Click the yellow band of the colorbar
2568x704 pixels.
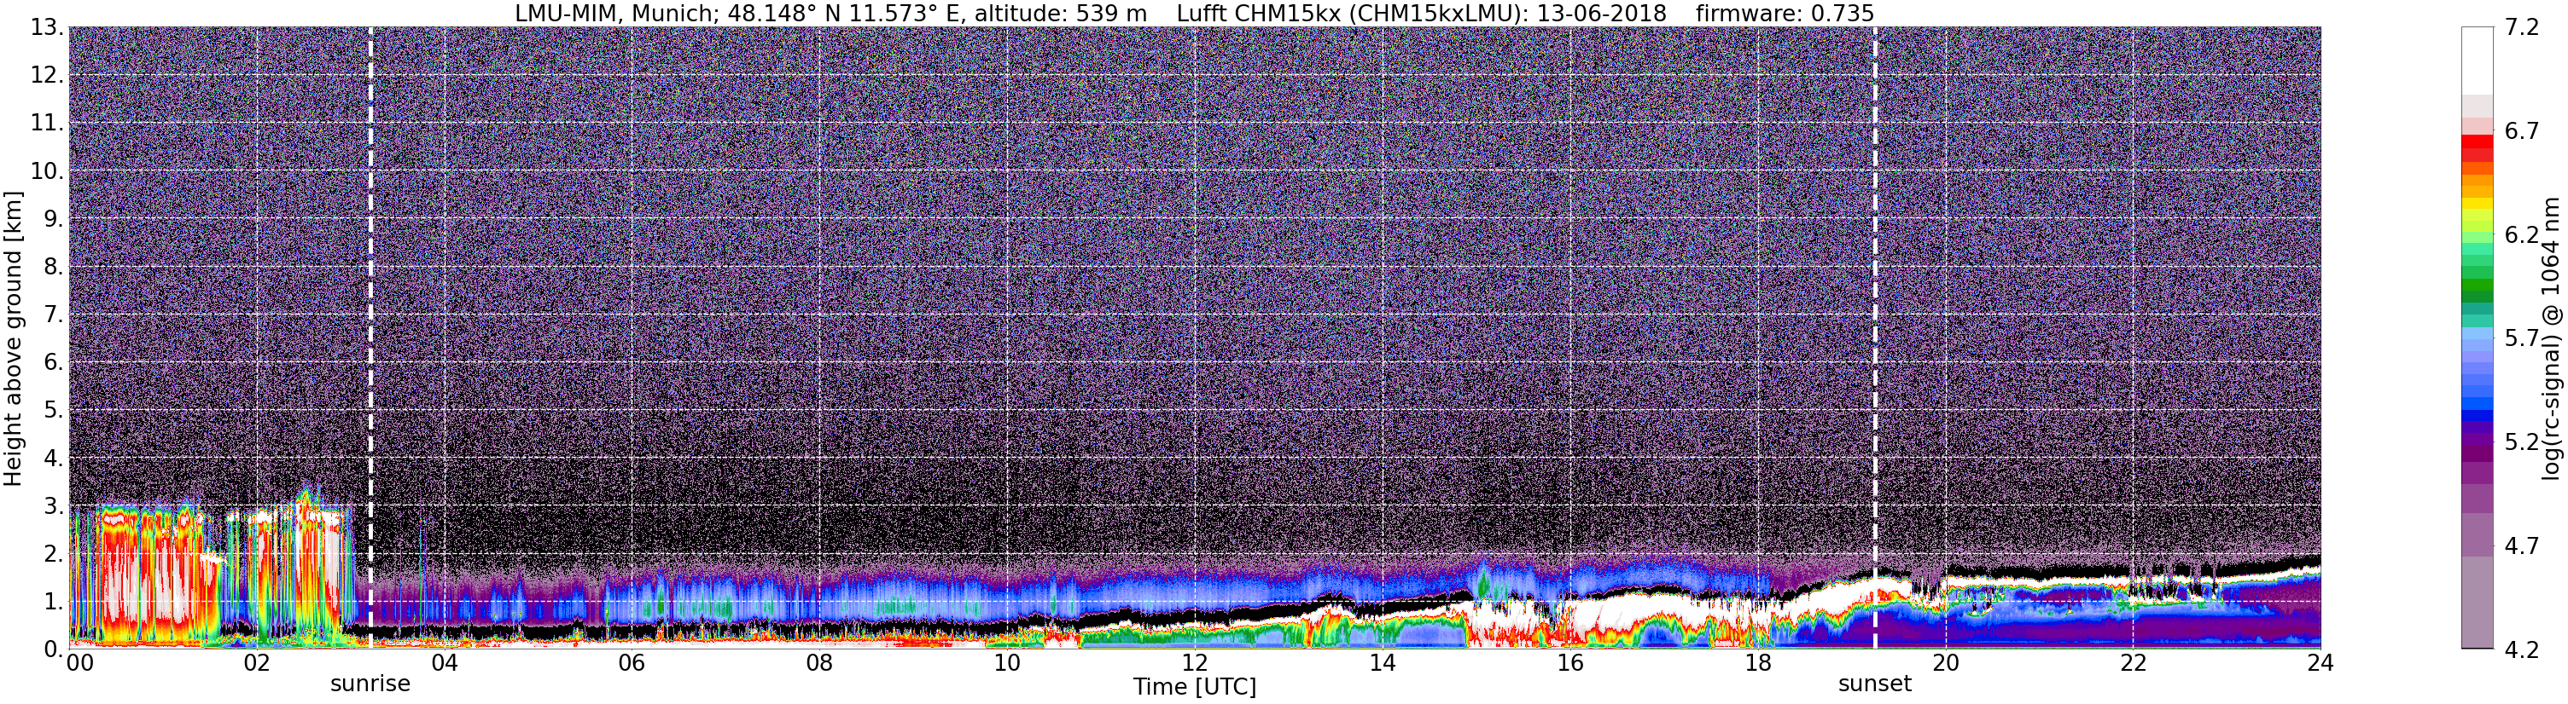pos(2478,205)
